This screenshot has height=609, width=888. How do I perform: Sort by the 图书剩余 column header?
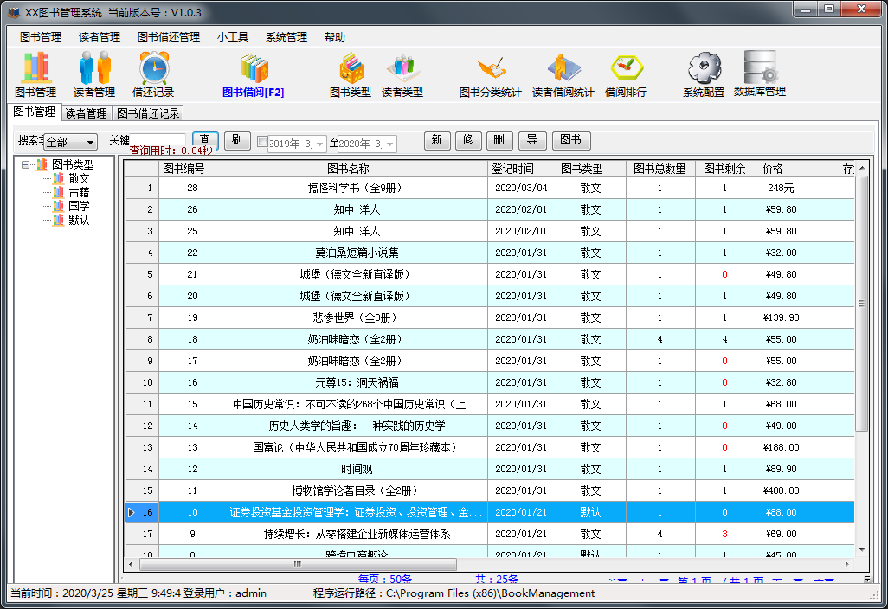tap(725, 169)
